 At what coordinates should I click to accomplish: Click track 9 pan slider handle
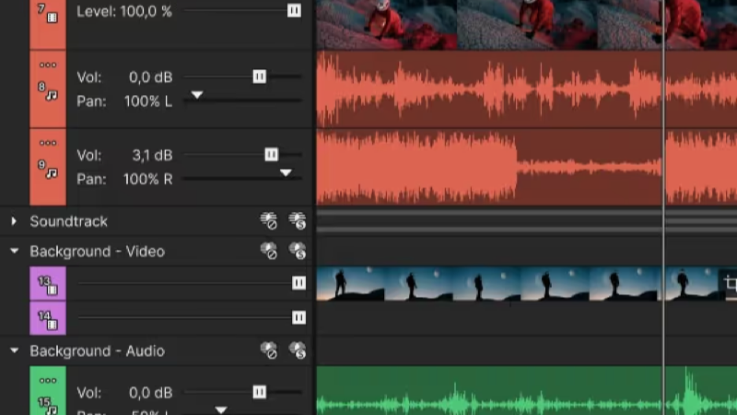[286, 172]
